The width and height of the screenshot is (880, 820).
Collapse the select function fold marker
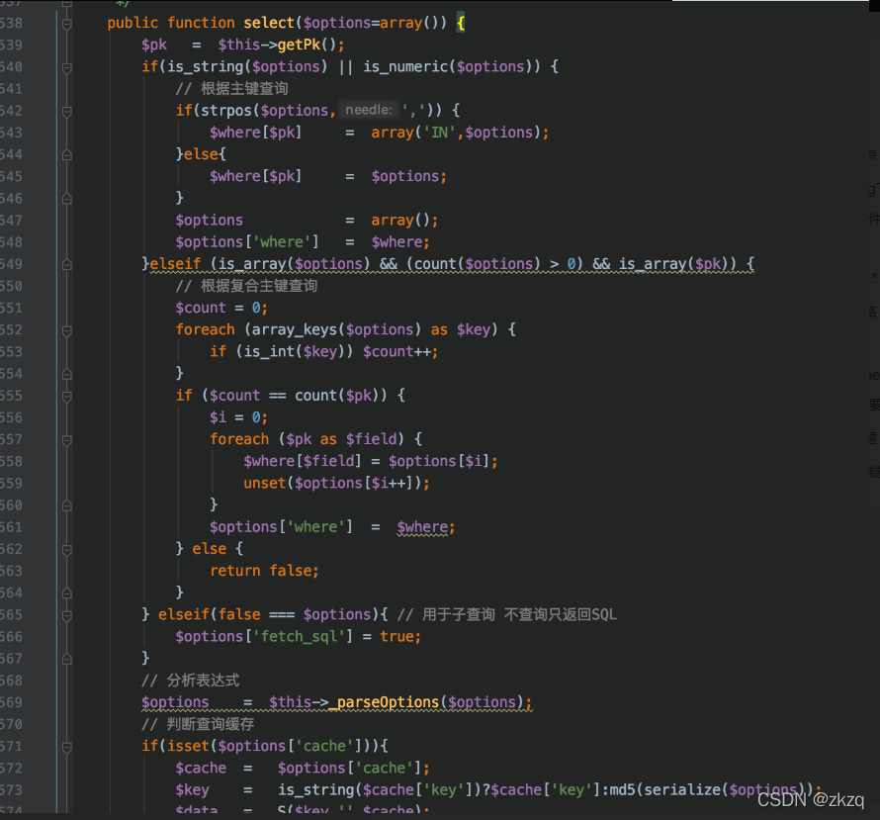pyautogui.click(x=67, y=24)
